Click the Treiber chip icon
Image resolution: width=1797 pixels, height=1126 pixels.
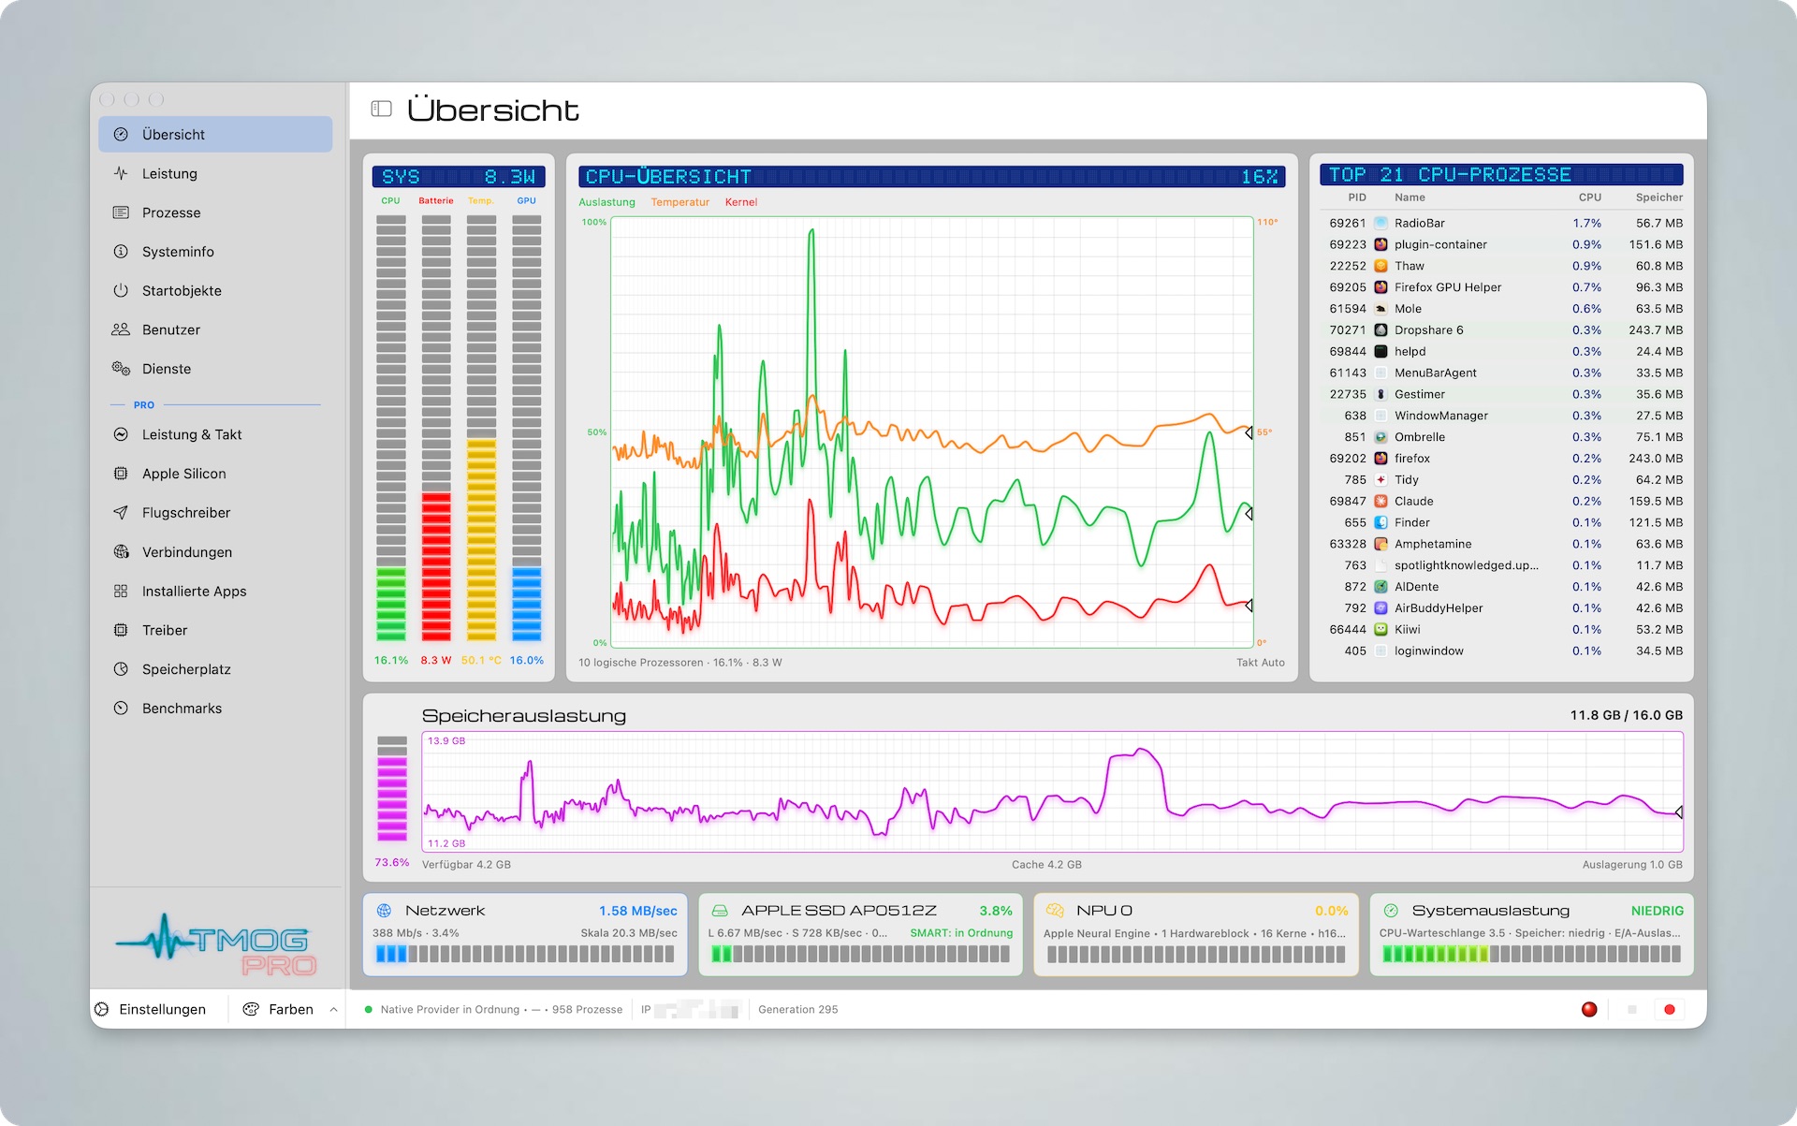(121, 630)
